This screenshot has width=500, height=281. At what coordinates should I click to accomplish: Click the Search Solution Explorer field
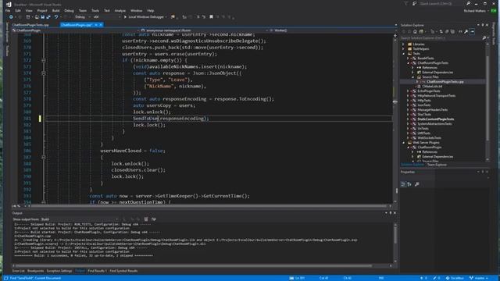(441, 38)
